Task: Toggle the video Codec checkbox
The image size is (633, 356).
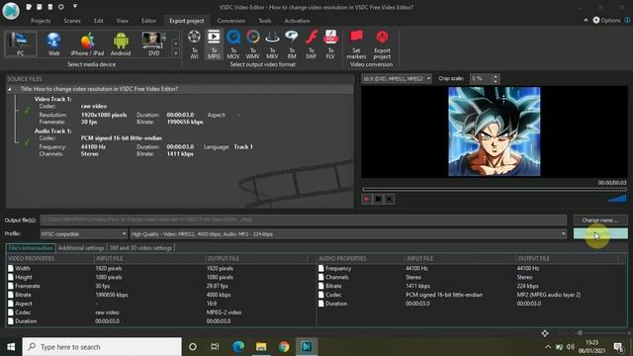Action: point(11,312)
